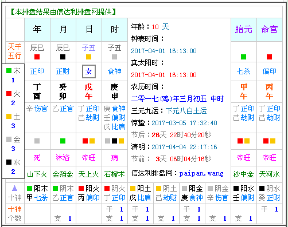Click the 胎元 column header
The width and height of the screenshot is (288, 227).
coord(243,30)
